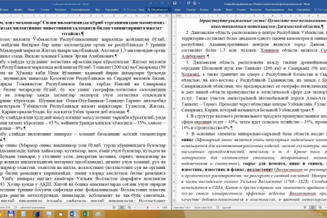Click underlined word Хокимом in right document
The width and height of the screenshot is (327, 218).
tap(270, 50)
